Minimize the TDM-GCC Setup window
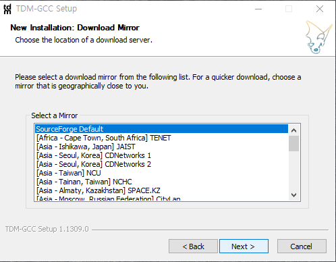 click(x=258, y=9)
